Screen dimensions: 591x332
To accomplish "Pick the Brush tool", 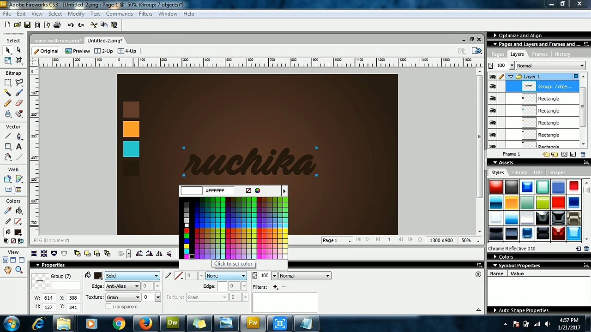I will (18, 93).
